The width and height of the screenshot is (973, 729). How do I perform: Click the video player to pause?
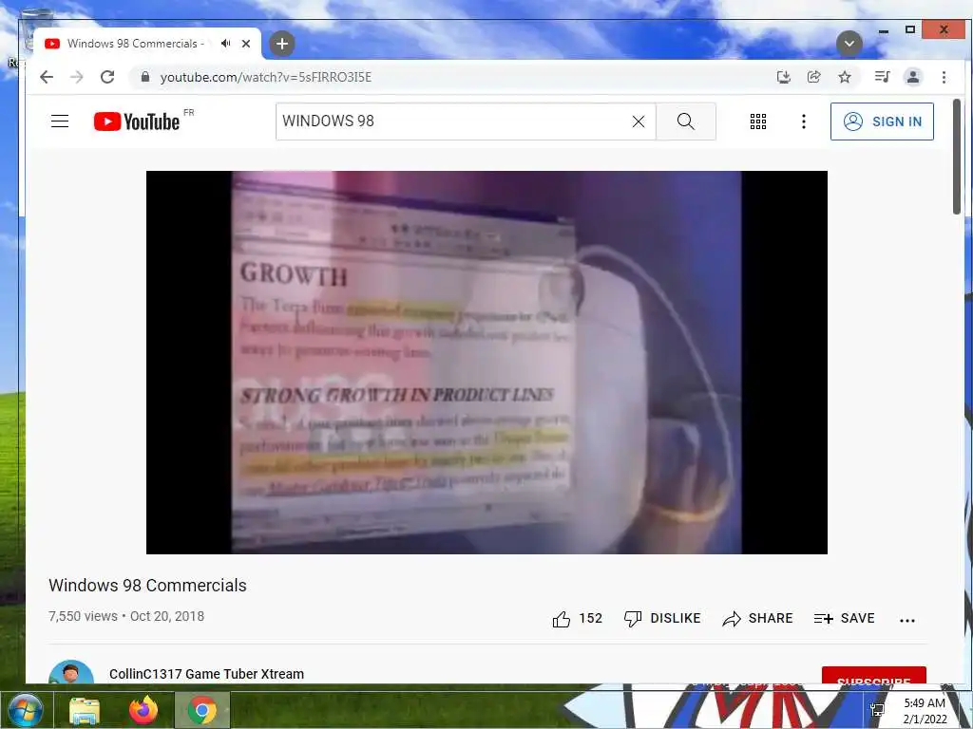[x=486, y=362]
